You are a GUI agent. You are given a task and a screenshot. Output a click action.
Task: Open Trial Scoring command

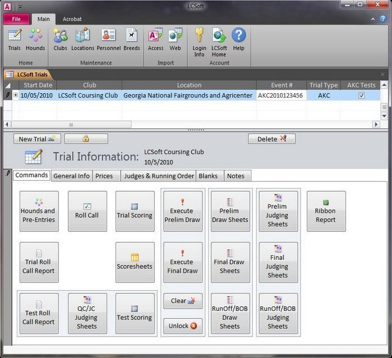coord(135,211)
